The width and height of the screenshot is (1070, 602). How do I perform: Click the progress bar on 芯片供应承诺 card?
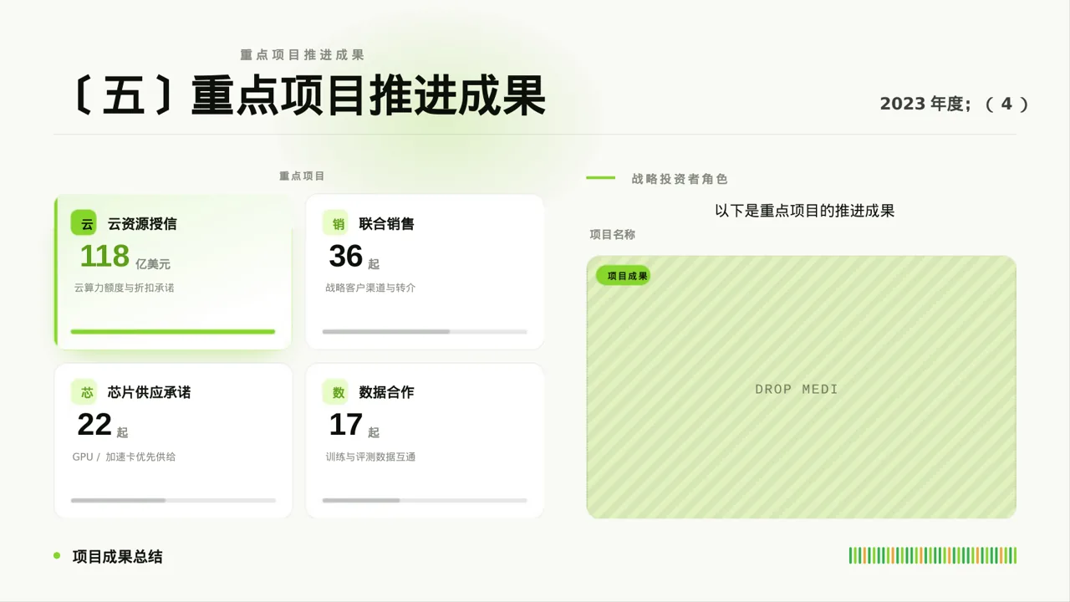point(173,500)
